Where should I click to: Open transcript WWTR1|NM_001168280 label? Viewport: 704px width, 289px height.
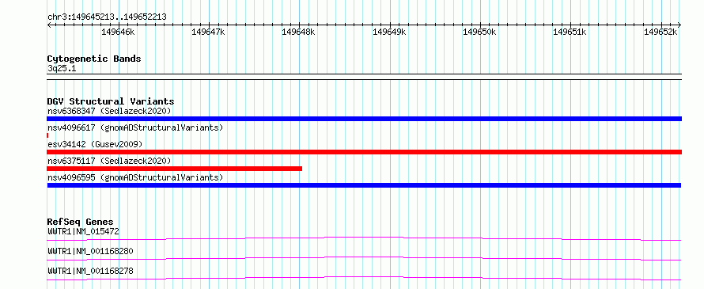(90, 251)
